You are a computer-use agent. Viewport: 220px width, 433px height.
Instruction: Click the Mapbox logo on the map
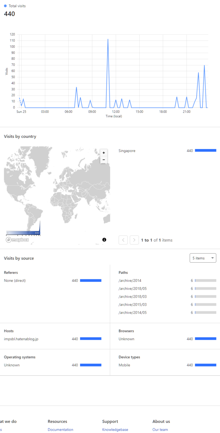pyautogui.click(x=17, y=240)
